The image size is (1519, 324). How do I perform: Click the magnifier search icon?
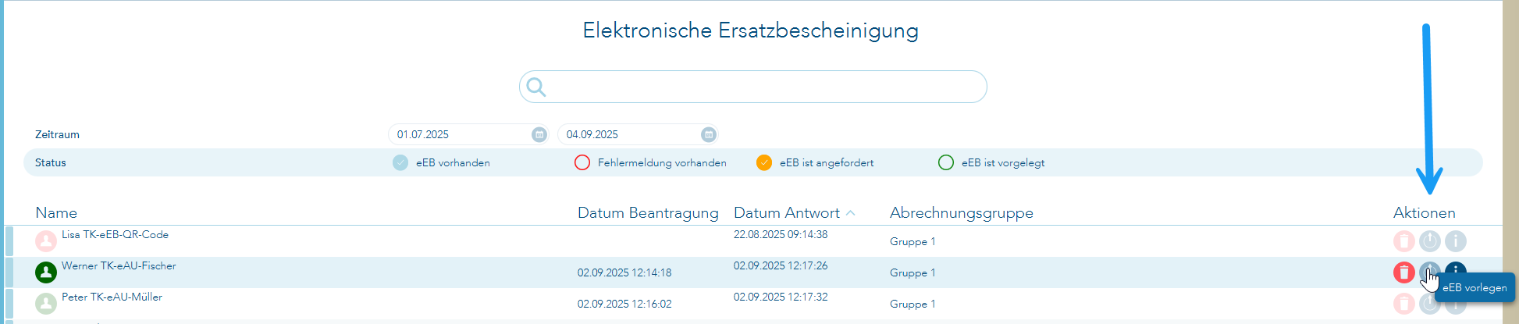pyautogui.click(x=536, y=87)
